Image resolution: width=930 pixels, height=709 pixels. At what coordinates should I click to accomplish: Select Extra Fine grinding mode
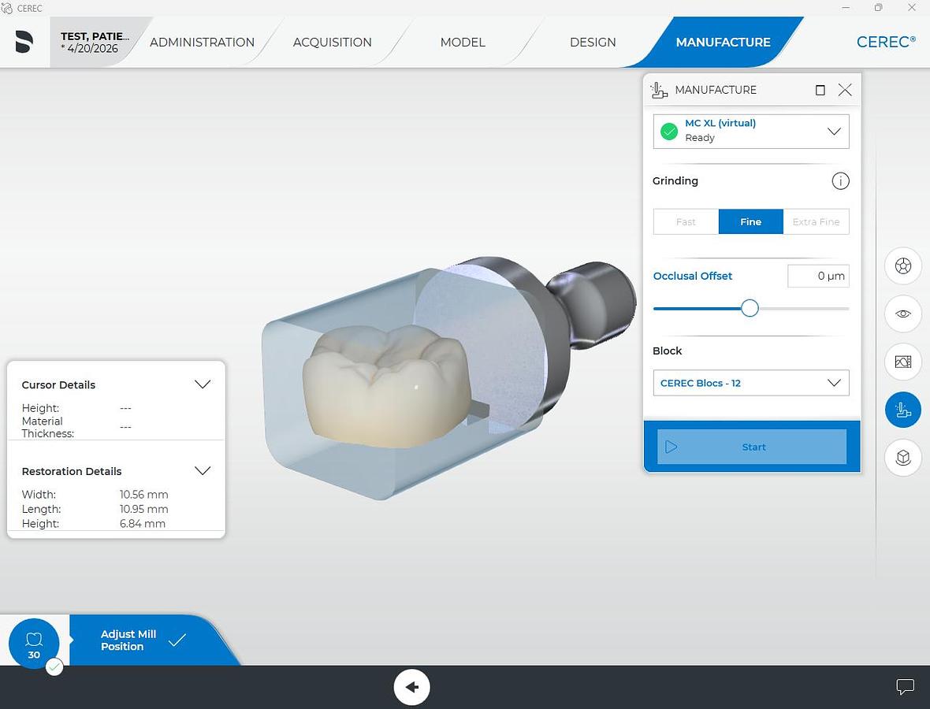[817, 221]
